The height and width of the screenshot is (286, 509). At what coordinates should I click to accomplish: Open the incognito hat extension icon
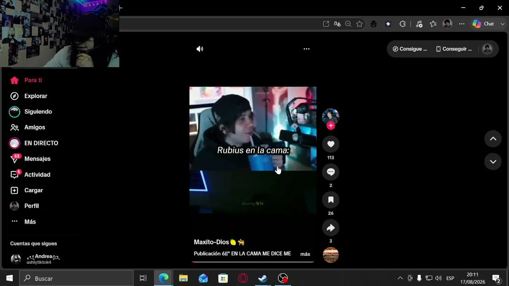pos(373,24)
